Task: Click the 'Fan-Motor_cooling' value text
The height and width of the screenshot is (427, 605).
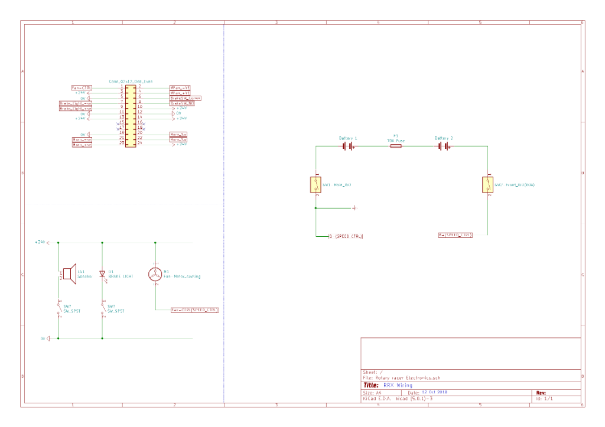Action: (182, 276)
